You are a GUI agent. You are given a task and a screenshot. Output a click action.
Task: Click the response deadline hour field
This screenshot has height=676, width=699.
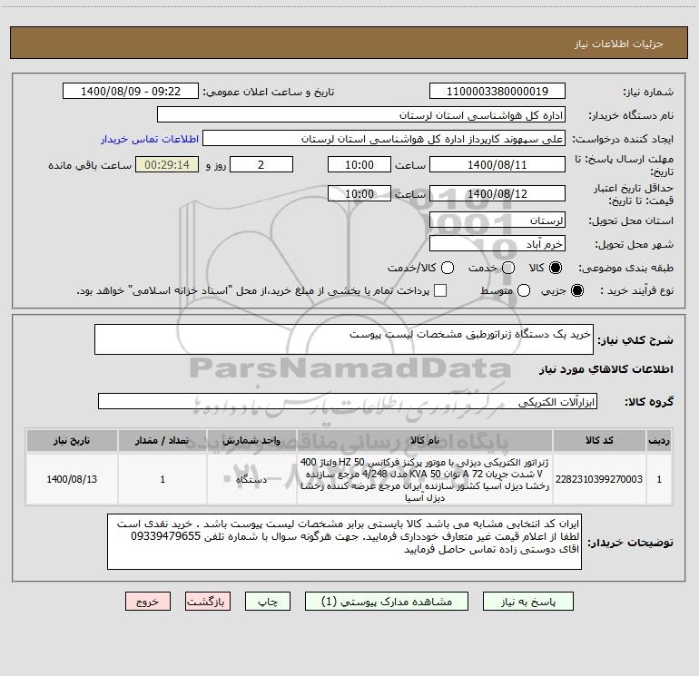click(x=359, y=164)
